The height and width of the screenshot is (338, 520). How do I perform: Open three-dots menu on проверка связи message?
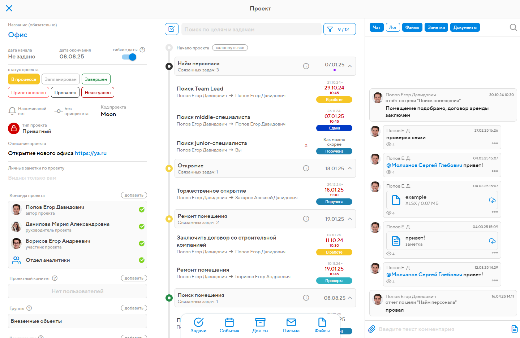[494, 143]
